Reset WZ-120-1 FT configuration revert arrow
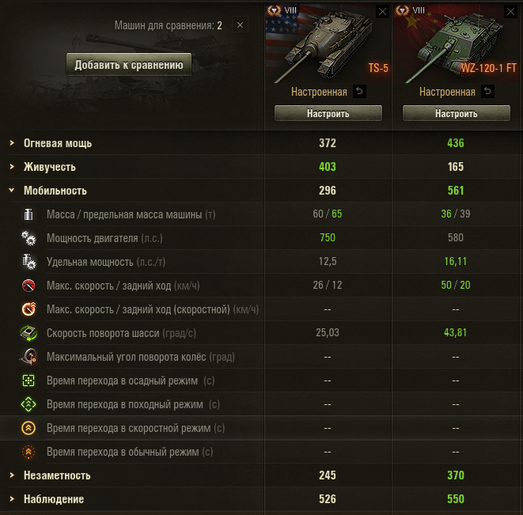523x515 pixels. 487,91
